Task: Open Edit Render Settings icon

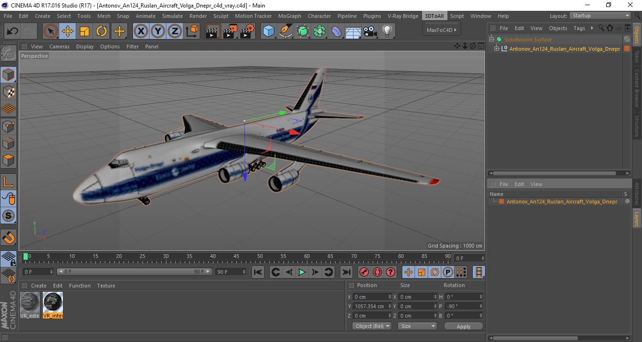Action: click(247, 31)
